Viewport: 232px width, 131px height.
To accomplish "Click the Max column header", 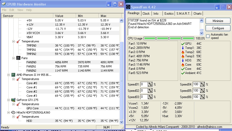I will (110, 16).
